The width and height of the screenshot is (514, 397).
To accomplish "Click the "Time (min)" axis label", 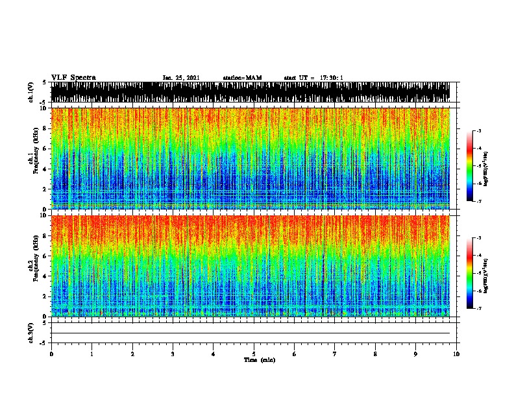I will [260, 360].
